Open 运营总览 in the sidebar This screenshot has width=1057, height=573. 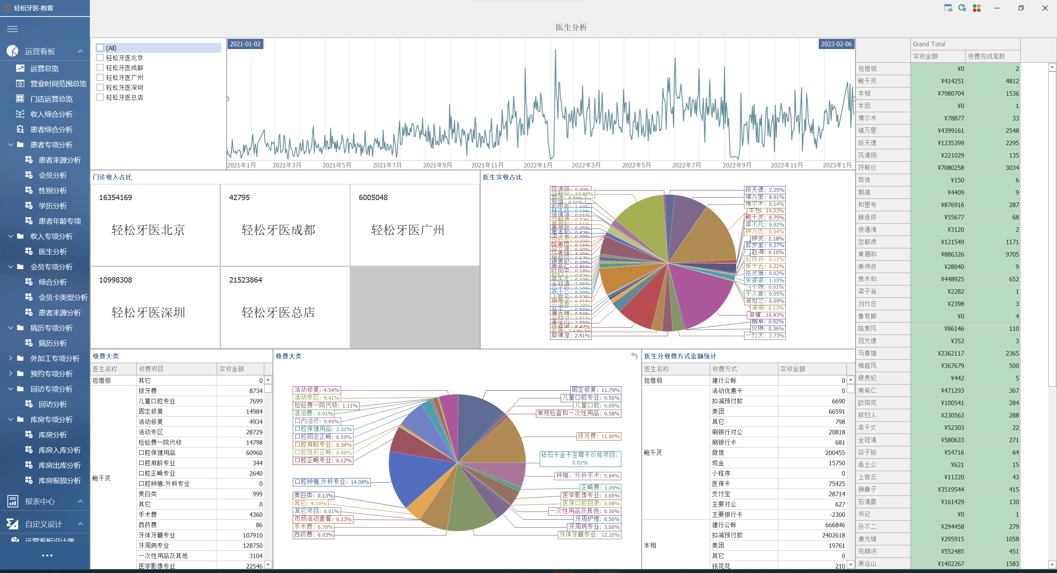[45, 68]
